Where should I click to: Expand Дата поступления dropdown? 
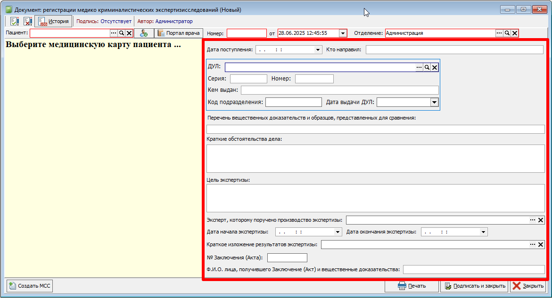pos(318,50)
